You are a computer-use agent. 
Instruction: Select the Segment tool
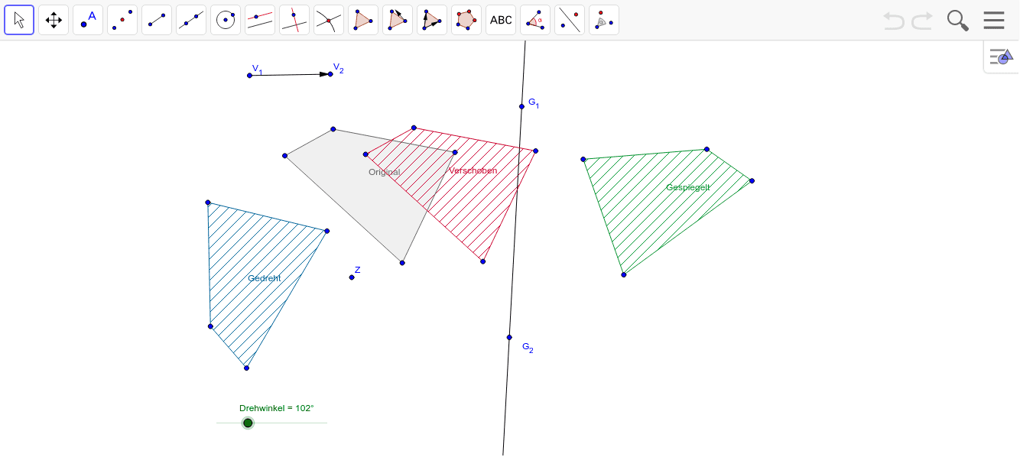157,20
